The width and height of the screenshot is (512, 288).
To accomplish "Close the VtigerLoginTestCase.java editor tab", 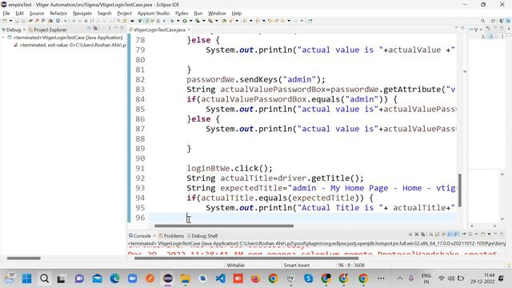I will (x=189, y=30).
